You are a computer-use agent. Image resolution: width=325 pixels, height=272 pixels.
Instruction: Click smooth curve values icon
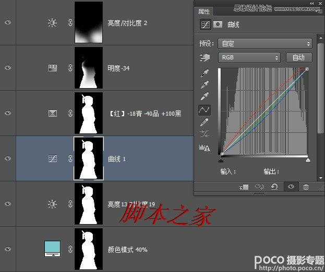coord(204,134)
